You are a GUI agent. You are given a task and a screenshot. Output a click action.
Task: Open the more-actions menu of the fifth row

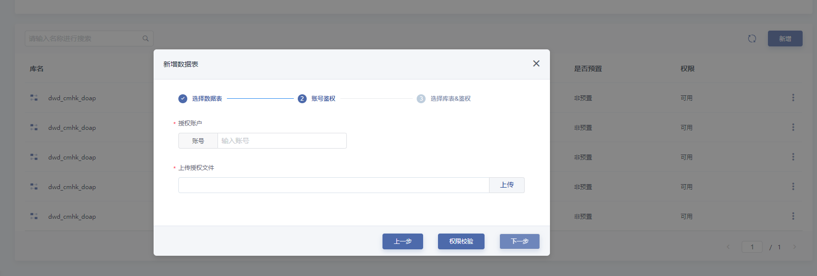tap(793, 216)
